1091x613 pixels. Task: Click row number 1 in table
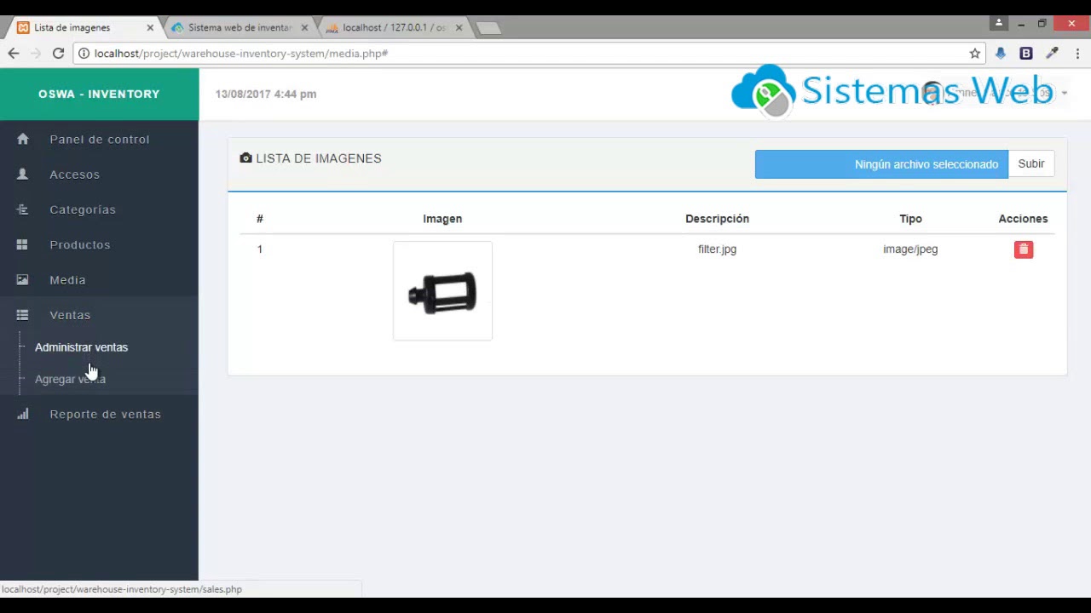pyautogui.click(x=260, y=249)
